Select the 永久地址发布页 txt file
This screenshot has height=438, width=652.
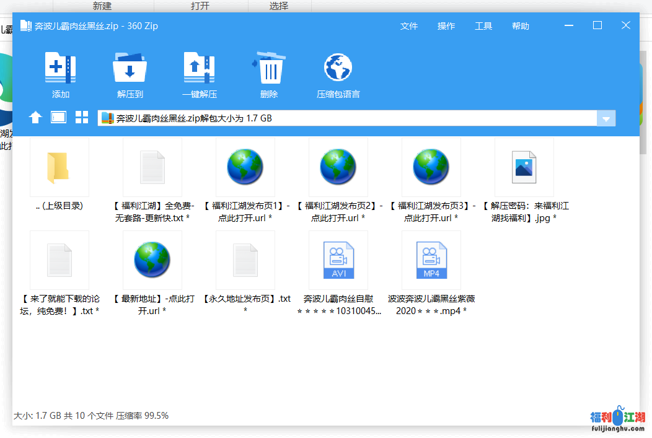[245, 261]
